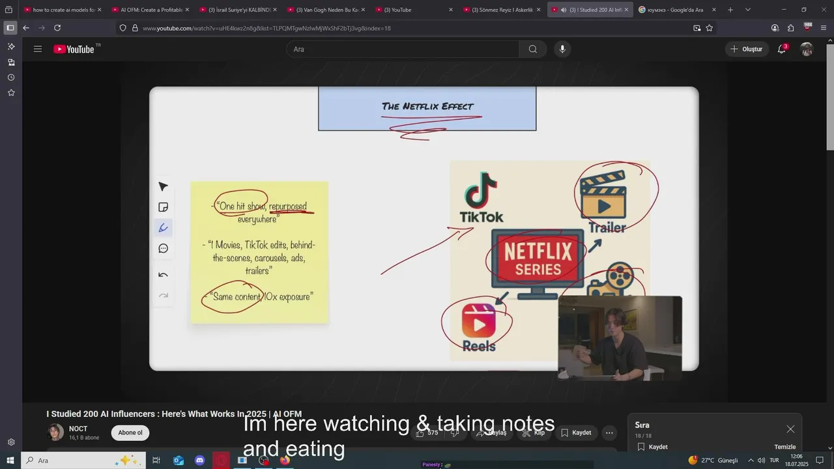Click the Oluştur create button

tap(747, 49)
